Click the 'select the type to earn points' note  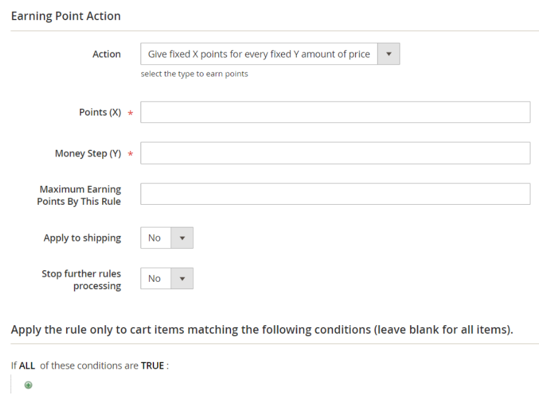pos(194,74)
